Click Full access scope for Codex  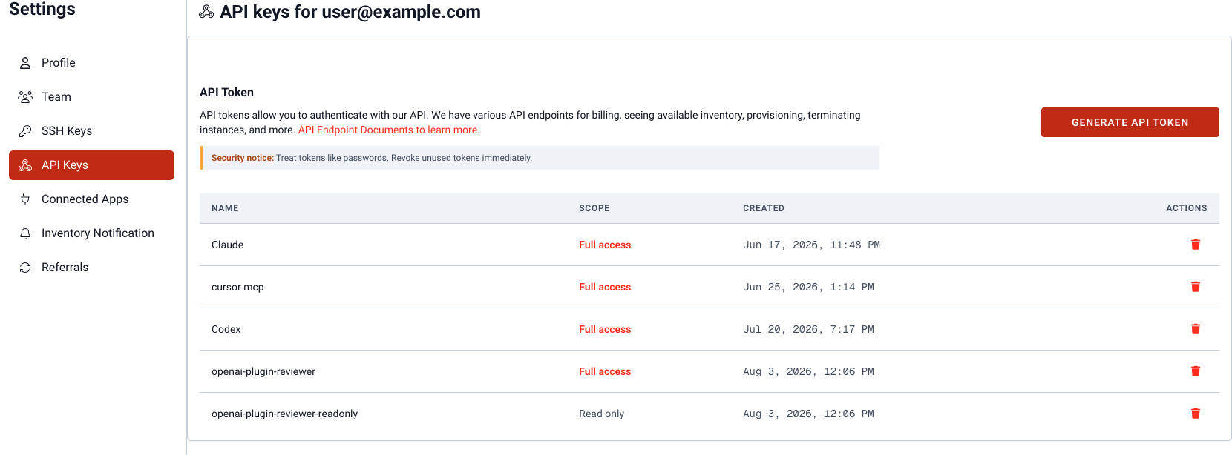(x=605, y=329)
